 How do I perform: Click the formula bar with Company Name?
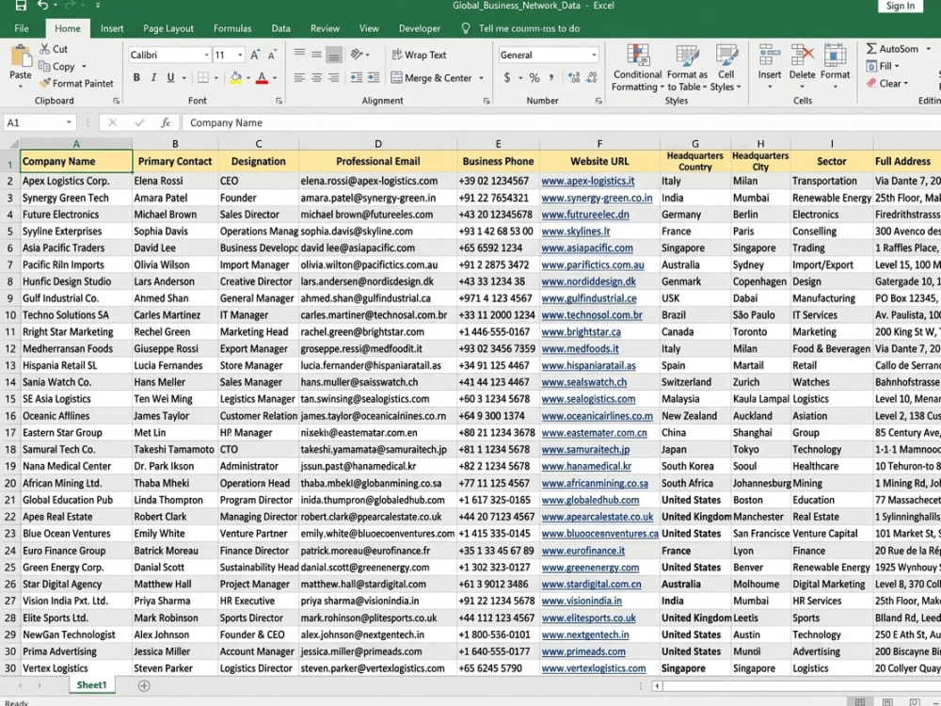click(x=561, y=122)
